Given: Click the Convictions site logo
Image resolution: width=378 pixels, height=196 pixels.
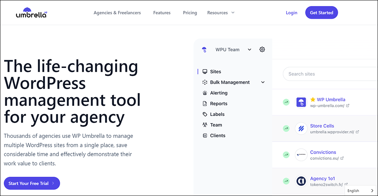Looking at the screenshot, I should coord(301,154).
